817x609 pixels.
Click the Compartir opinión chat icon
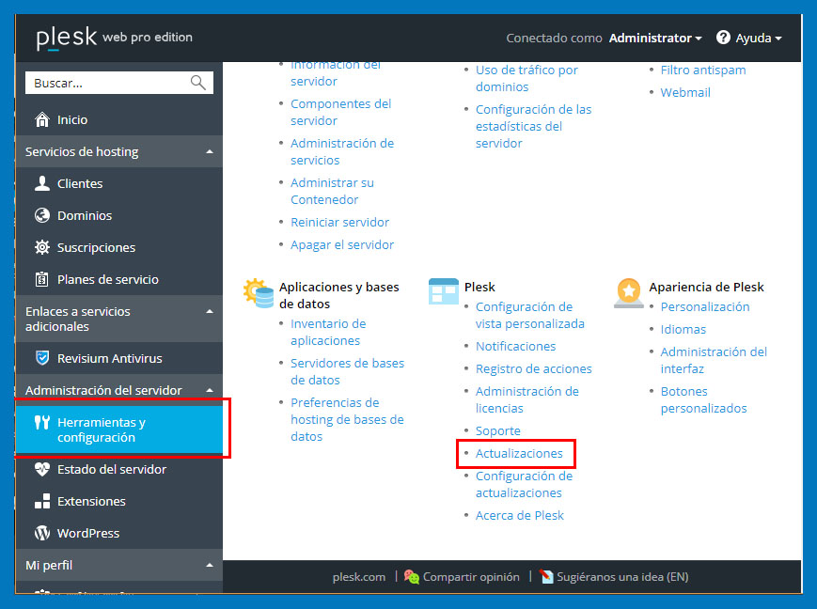click(412, 576)
